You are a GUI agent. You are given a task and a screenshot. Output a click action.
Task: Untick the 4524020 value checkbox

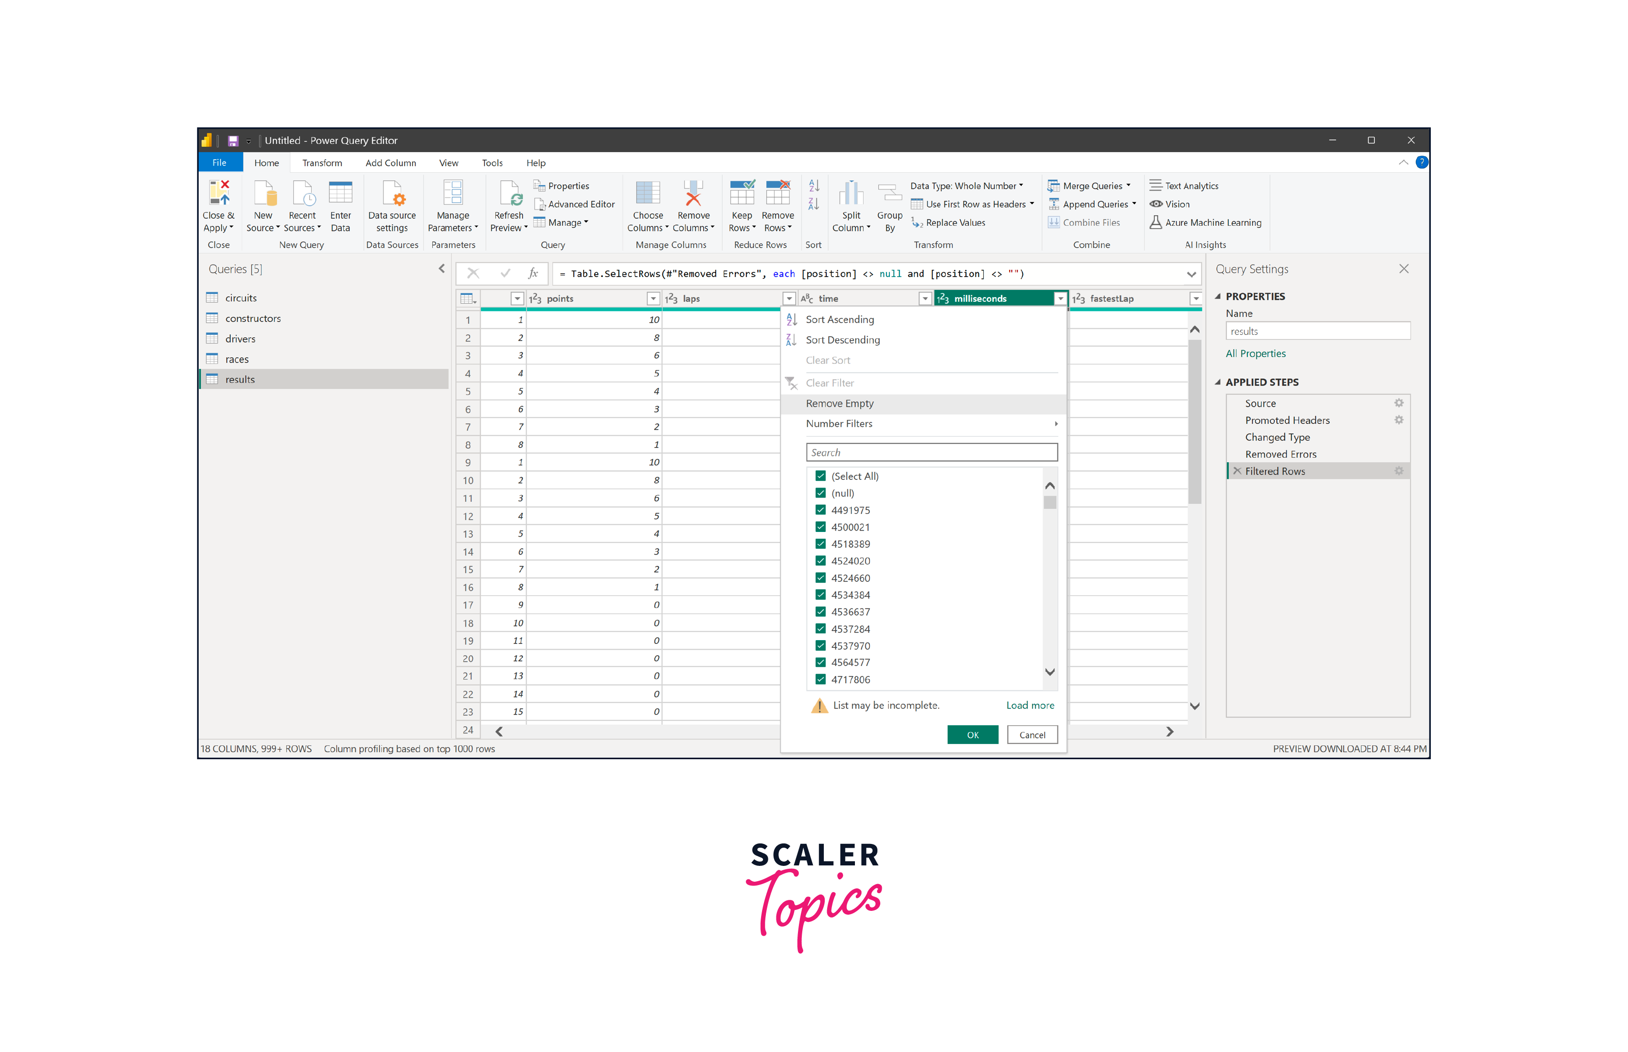click(821, 561)
